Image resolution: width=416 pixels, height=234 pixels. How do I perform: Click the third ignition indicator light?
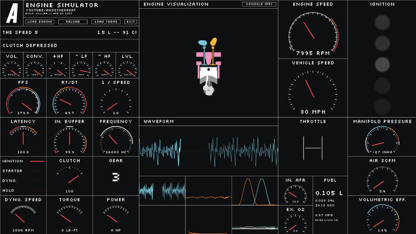click(382, 64)
